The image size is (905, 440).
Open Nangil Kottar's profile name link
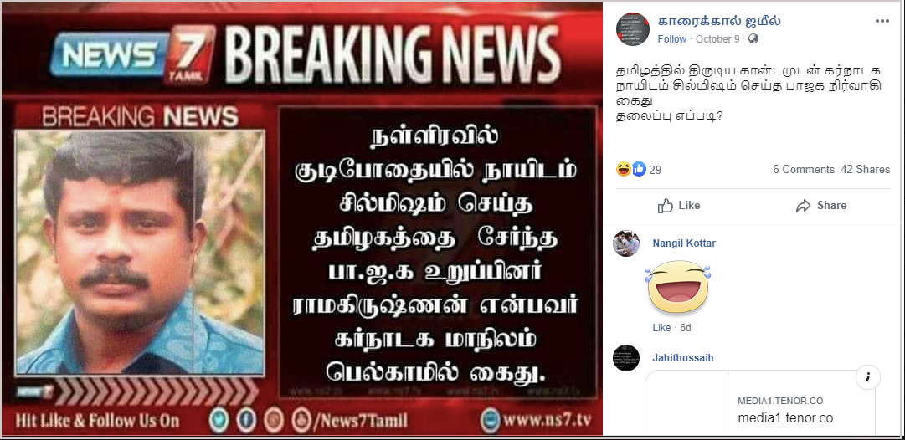click(684, 243)
